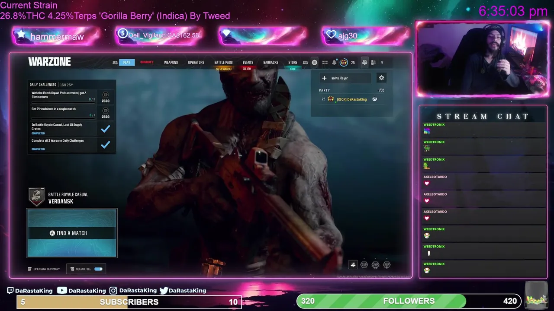The height and width of the screenshot is (311, 554).
Task: Click the Gorilla Berry strain info text
Action: [x=115, y=16]
